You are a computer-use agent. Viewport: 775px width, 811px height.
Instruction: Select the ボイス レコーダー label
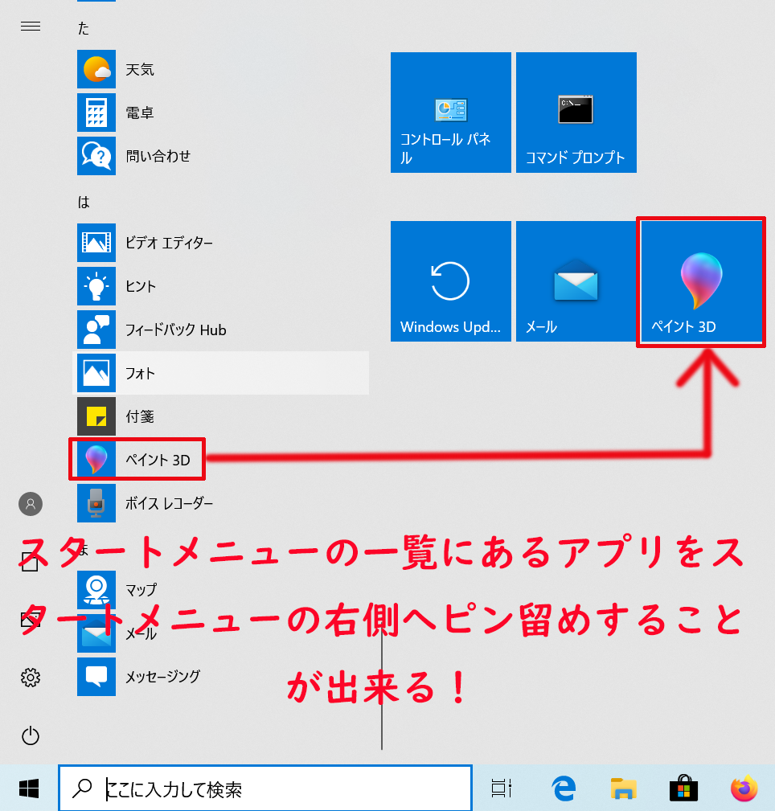[x=169, y=504]
